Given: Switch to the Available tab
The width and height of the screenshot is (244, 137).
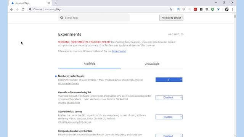Looking at the screenshot, I should tap(89, 64).
